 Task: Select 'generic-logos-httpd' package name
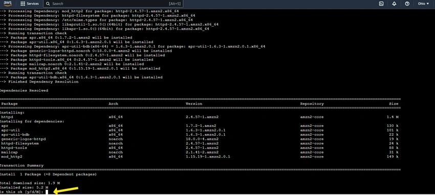tap(24, 139)
